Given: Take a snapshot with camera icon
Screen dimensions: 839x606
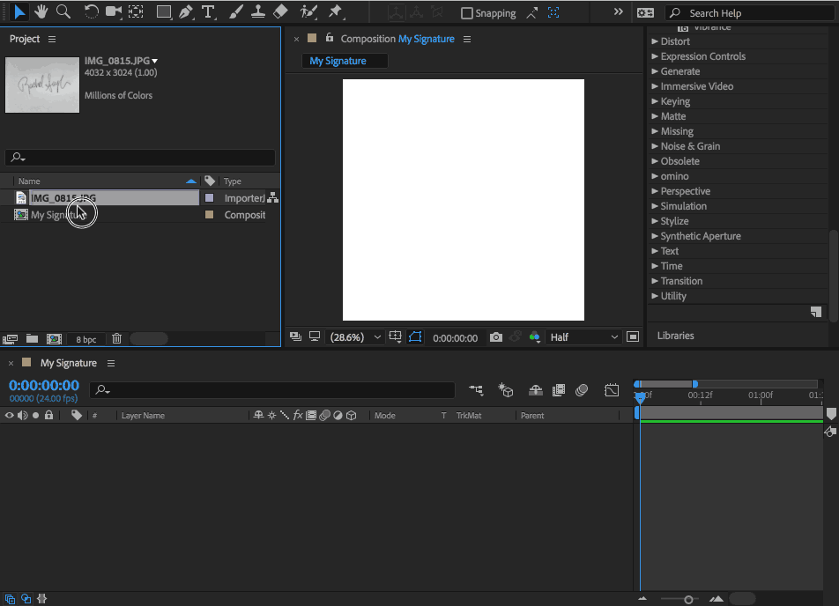Looking at the screenshot, I should click(496, 337).
